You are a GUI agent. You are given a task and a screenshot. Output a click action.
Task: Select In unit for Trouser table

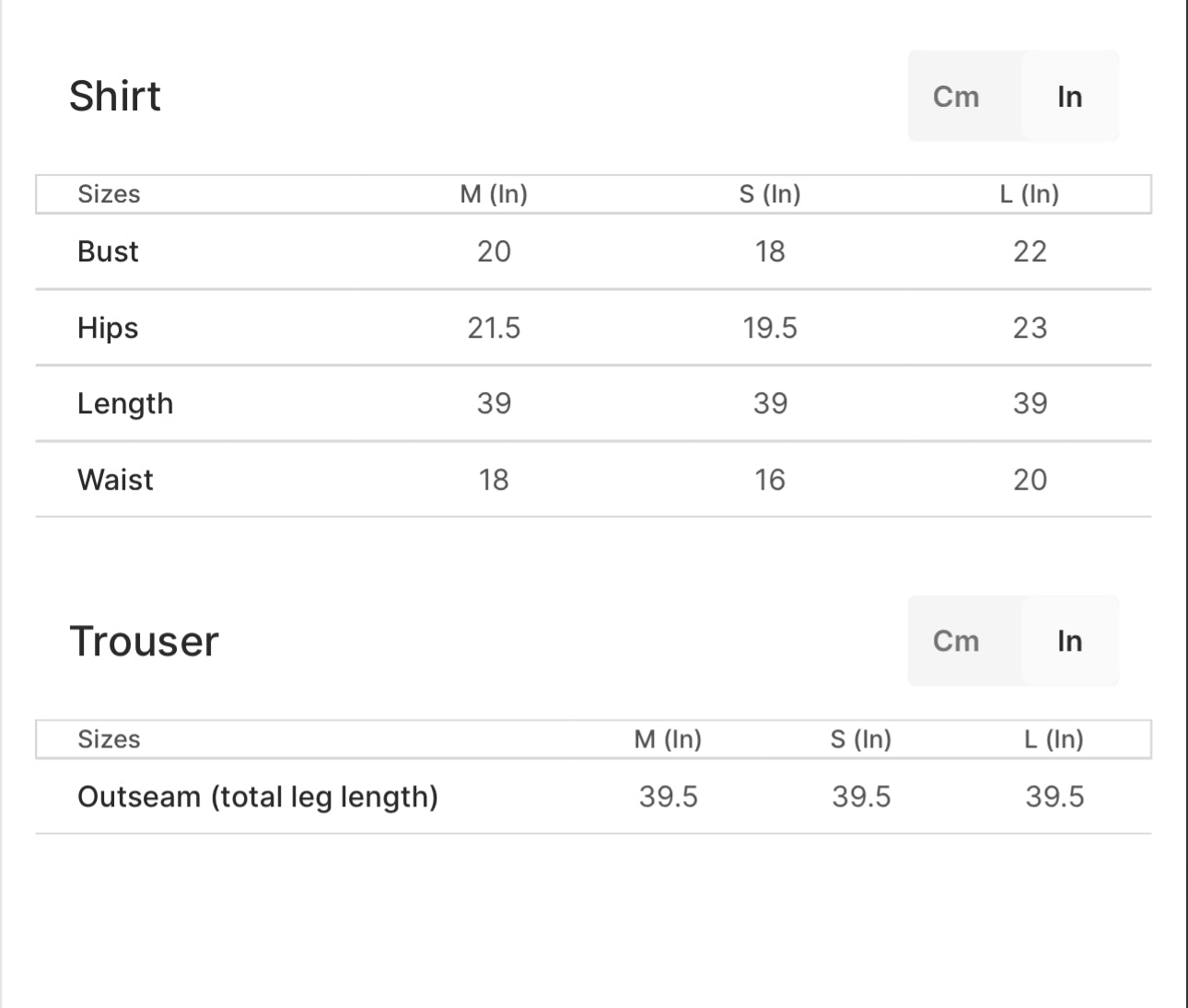(1069, 641)
